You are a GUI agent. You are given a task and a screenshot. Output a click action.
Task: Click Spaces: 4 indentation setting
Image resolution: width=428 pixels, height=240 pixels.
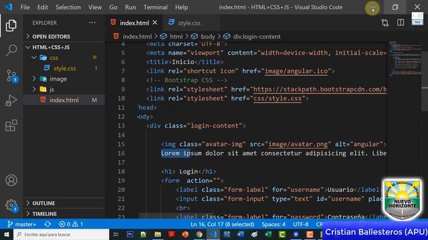pos(274,224)
